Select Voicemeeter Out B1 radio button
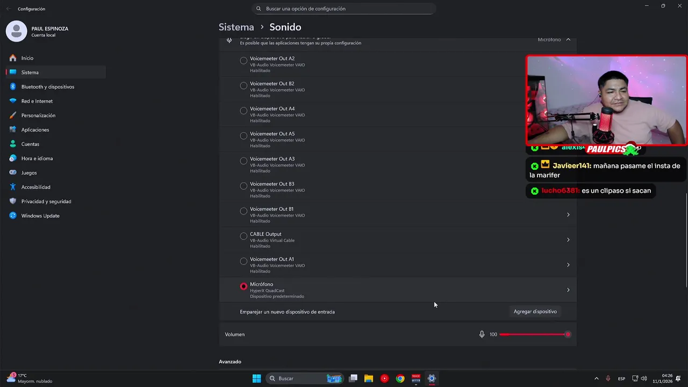Viewport: 688px width, 387px height. pos(243,211)
